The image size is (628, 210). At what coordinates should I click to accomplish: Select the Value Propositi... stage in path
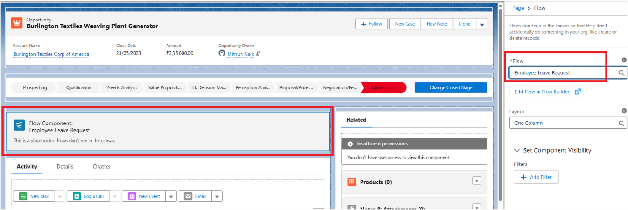click(165, 87)
